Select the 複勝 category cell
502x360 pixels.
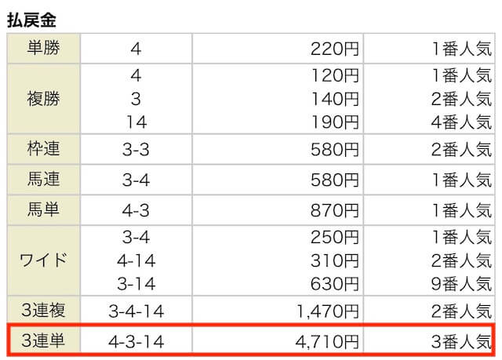pyautogui.click(x=43, y=99)
